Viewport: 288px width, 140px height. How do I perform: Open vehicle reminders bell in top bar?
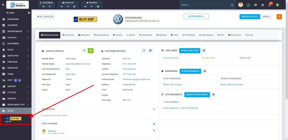74,6
